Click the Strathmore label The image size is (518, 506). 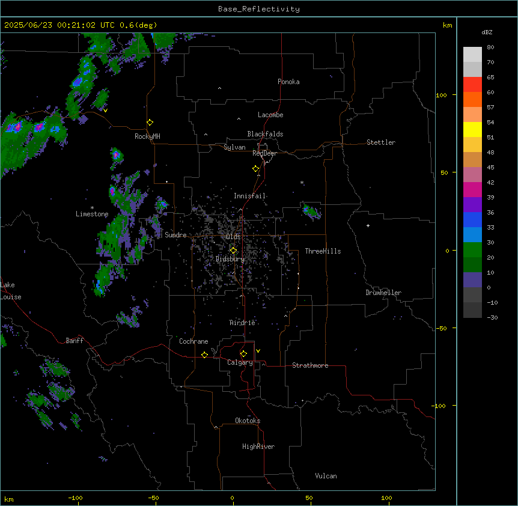[310, 365]
